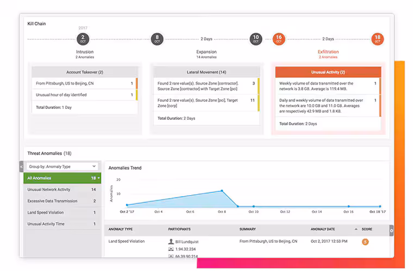Expand the All Anomalies arrow
Viewport: 413px width, 271px height.
(99, 178)
